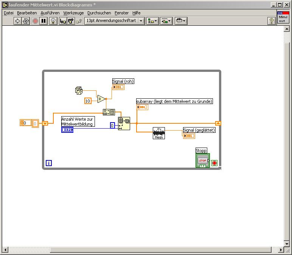Open context help question mark
This screenshot has height=255, width=292.
pos(271,21)
